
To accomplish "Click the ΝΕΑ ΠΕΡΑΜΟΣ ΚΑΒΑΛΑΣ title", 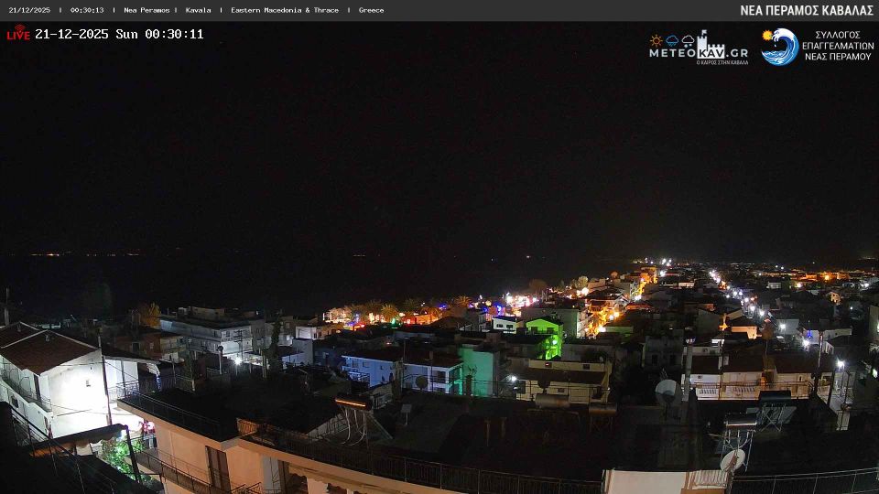I will [x=806, y=10].
